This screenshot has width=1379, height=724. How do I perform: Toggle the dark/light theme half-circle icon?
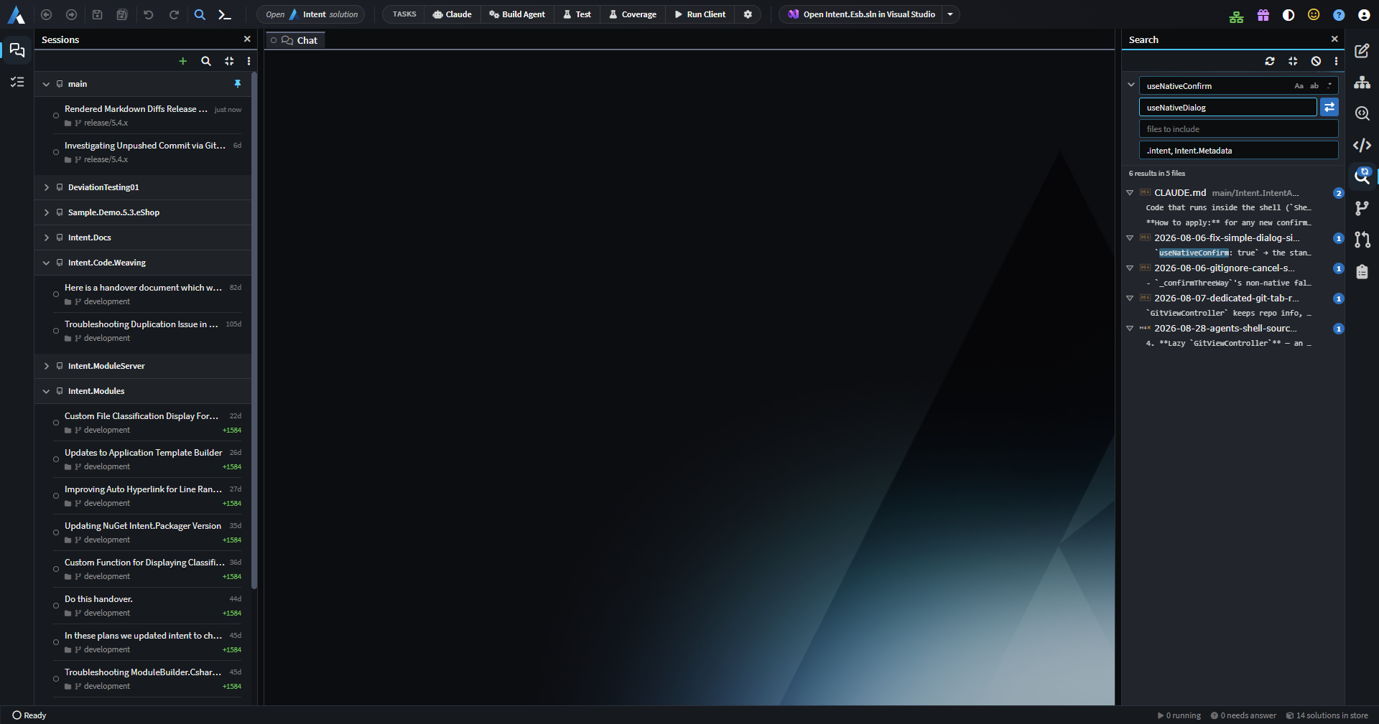(x=1289, y=14)
